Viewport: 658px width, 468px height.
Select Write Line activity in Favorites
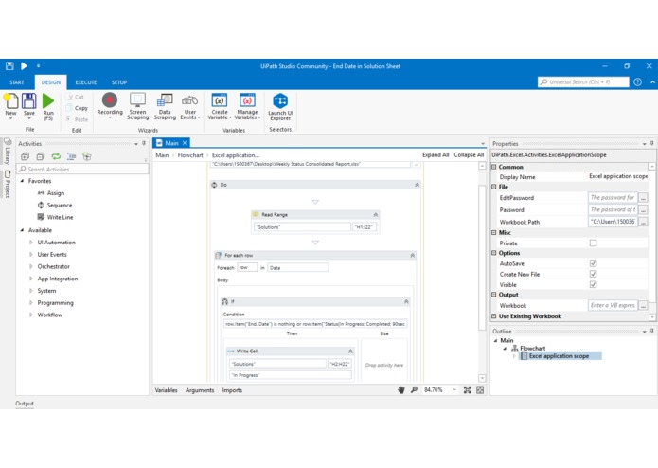pyautogui.click(x=55, y=217)
